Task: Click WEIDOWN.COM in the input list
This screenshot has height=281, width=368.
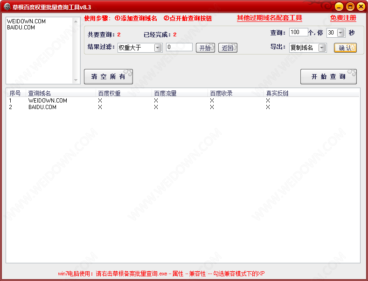Action: point(26,21)
